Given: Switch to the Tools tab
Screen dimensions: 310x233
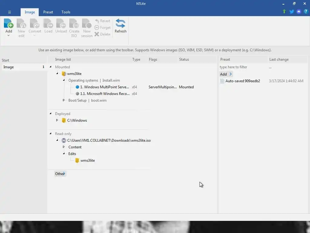Looking at the screenshot, I should (66, 12).
